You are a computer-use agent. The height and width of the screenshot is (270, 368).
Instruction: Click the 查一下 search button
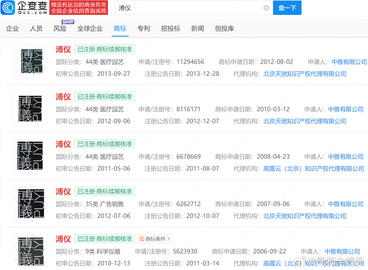tap(287, 8)
